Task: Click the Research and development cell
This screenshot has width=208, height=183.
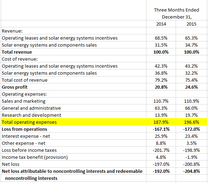Action: click(74, 115)
